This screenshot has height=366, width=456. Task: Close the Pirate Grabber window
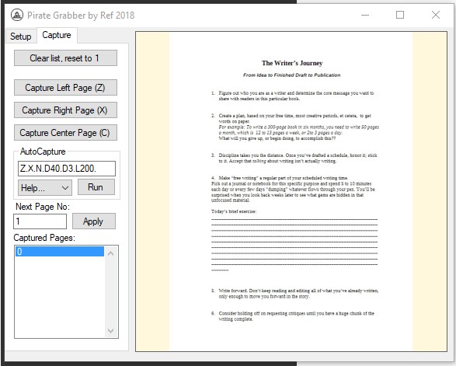coord(435,15)
